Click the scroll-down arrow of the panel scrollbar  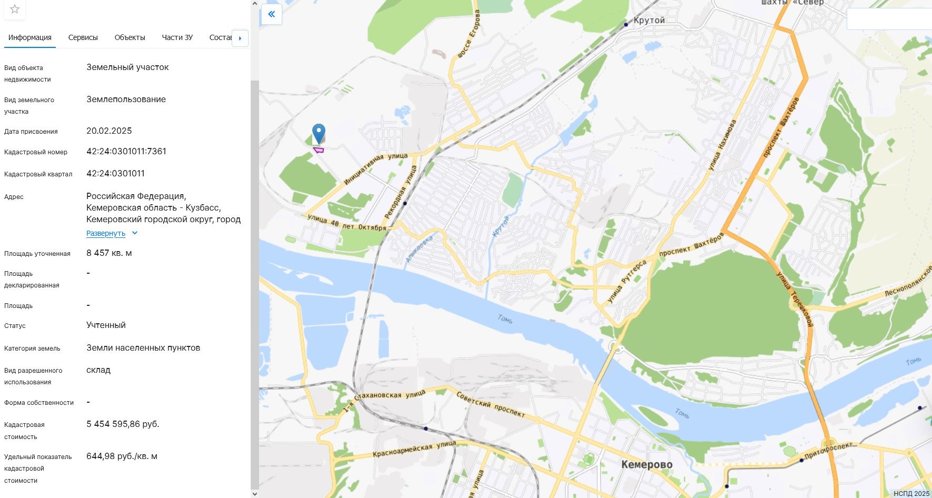pyautogui.click(x=255, y=494)
